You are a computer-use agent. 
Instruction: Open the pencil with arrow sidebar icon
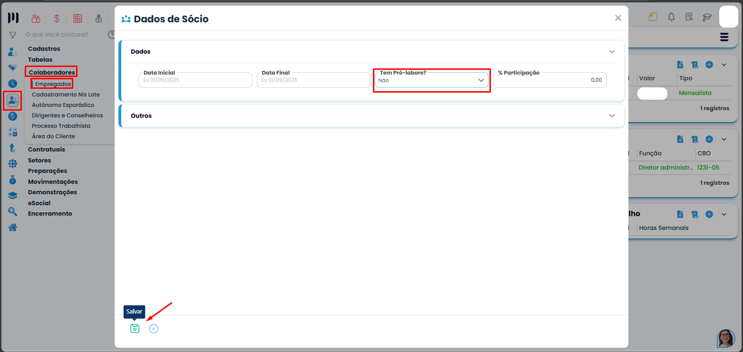click(x=13, y=148)
